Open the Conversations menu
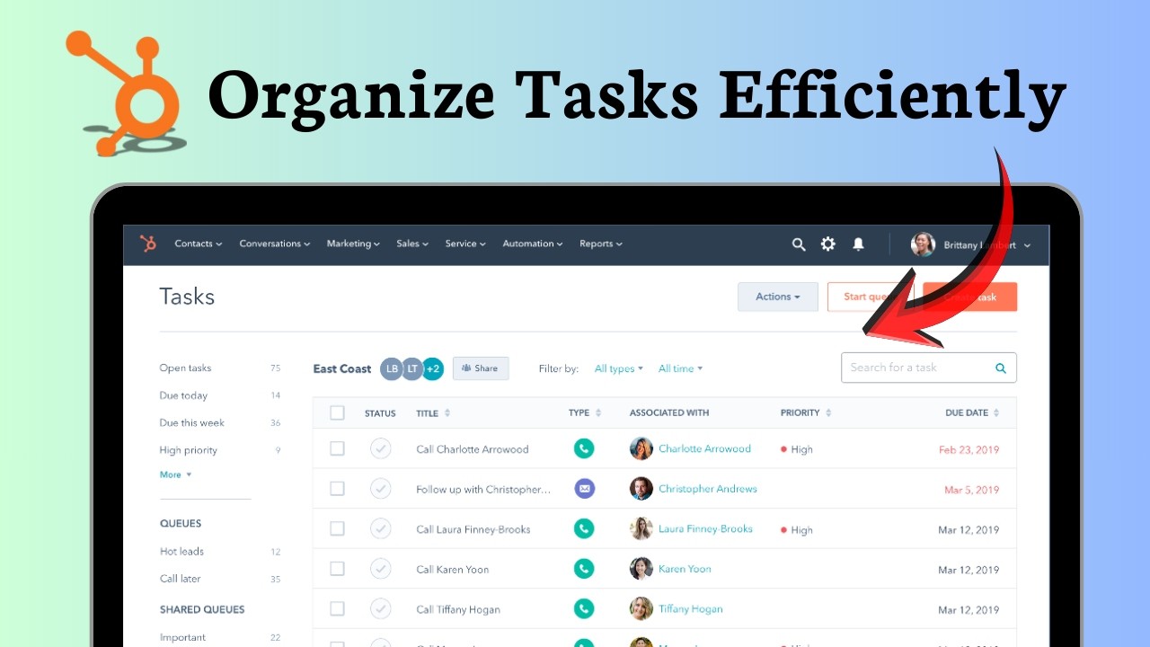Image resolution: width=1150 pixels, height=647 pixels. tap(275, 244)
